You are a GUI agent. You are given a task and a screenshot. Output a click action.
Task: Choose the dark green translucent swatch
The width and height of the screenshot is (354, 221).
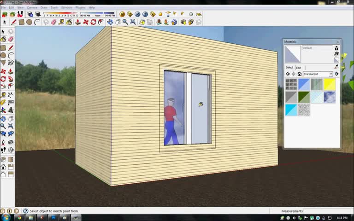[304, 97]
